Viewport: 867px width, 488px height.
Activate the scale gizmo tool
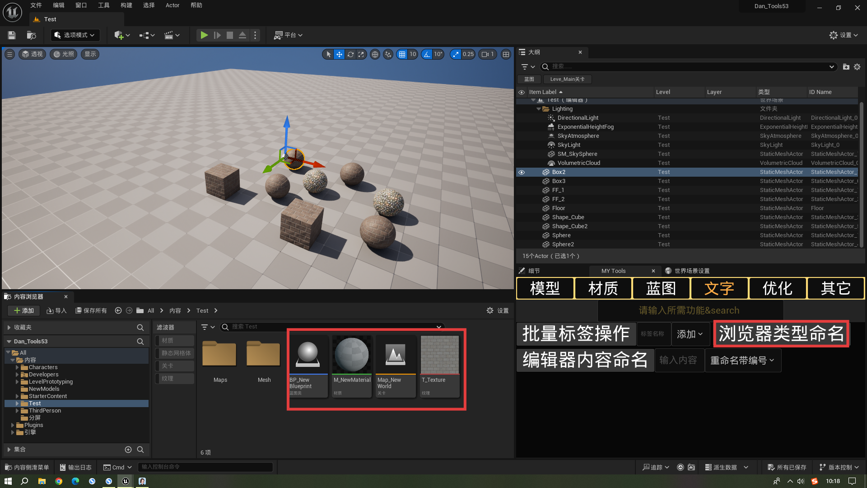[361, 54]
